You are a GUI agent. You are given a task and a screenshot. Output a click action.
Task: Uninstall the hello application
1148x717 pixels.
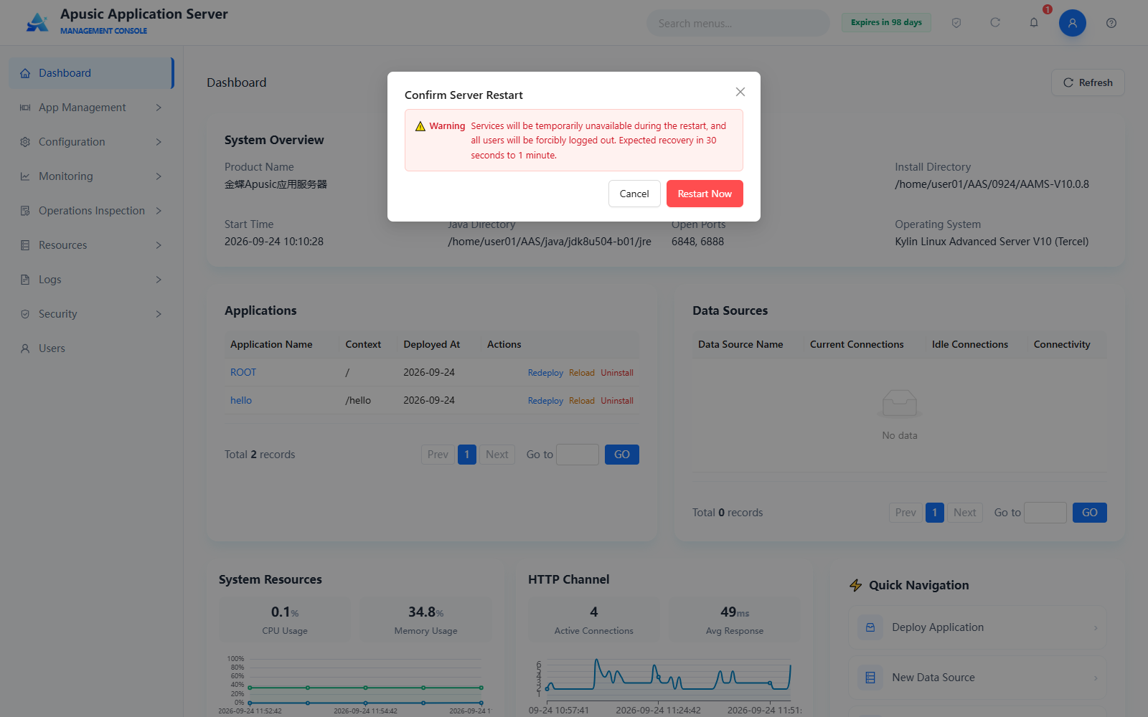[617, 401]
